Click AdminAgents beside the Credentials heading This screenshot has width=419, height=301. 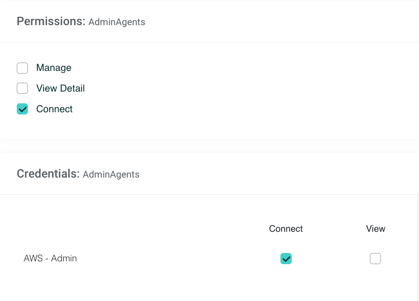click(111, 175)
